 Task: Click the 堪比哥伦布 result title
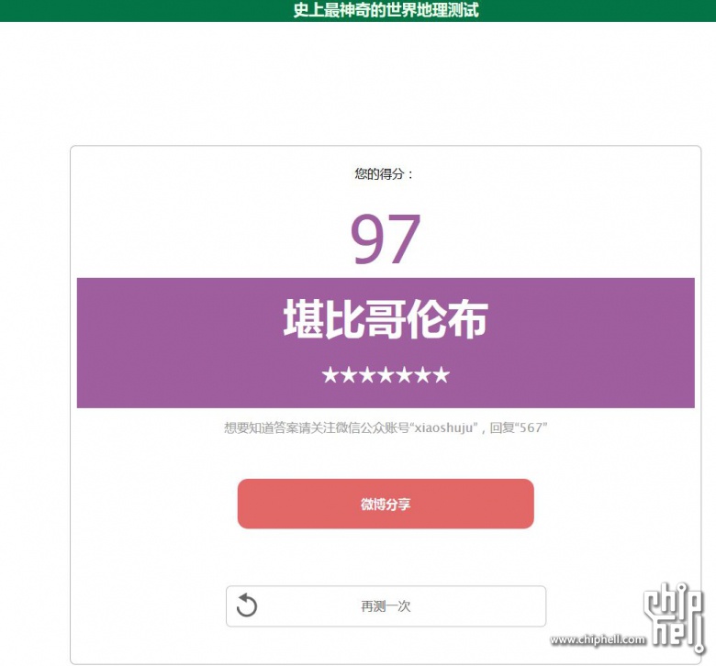(386, 319)
